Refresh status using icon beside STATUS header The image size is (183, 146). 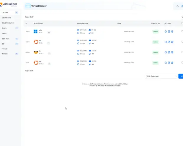pyautogui.click(x=159, y=23)
